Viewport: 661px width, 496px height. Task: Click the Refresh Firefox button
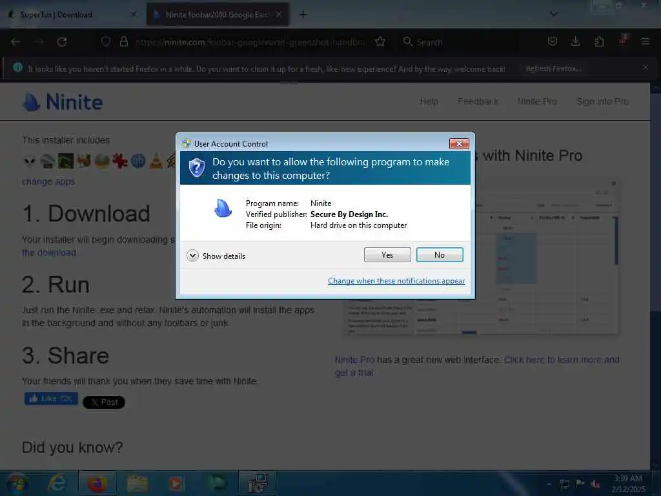[553, 68]
